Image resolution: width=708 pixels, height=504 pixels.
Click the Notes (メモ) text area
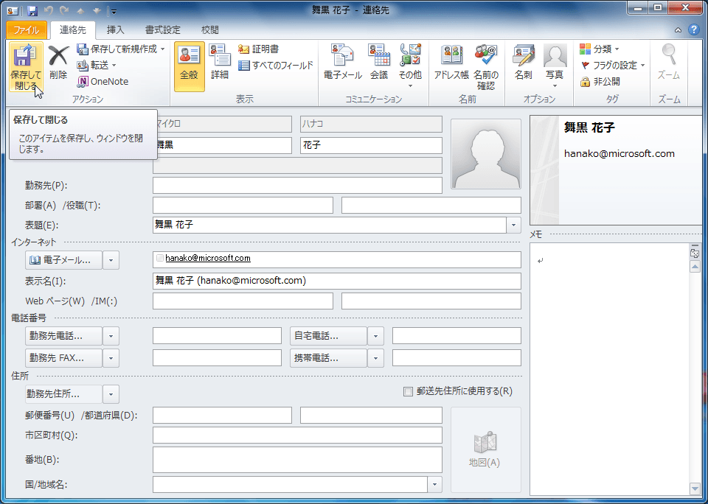pyautogui.click(x=610, y=368)
